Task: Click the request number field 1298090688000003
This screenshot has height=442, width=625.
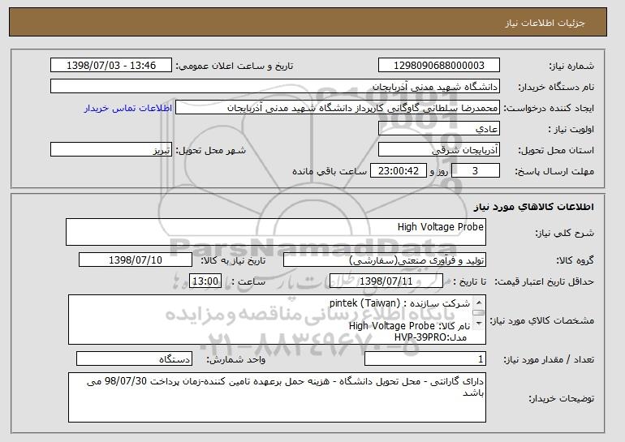Action: coord(439,66)
